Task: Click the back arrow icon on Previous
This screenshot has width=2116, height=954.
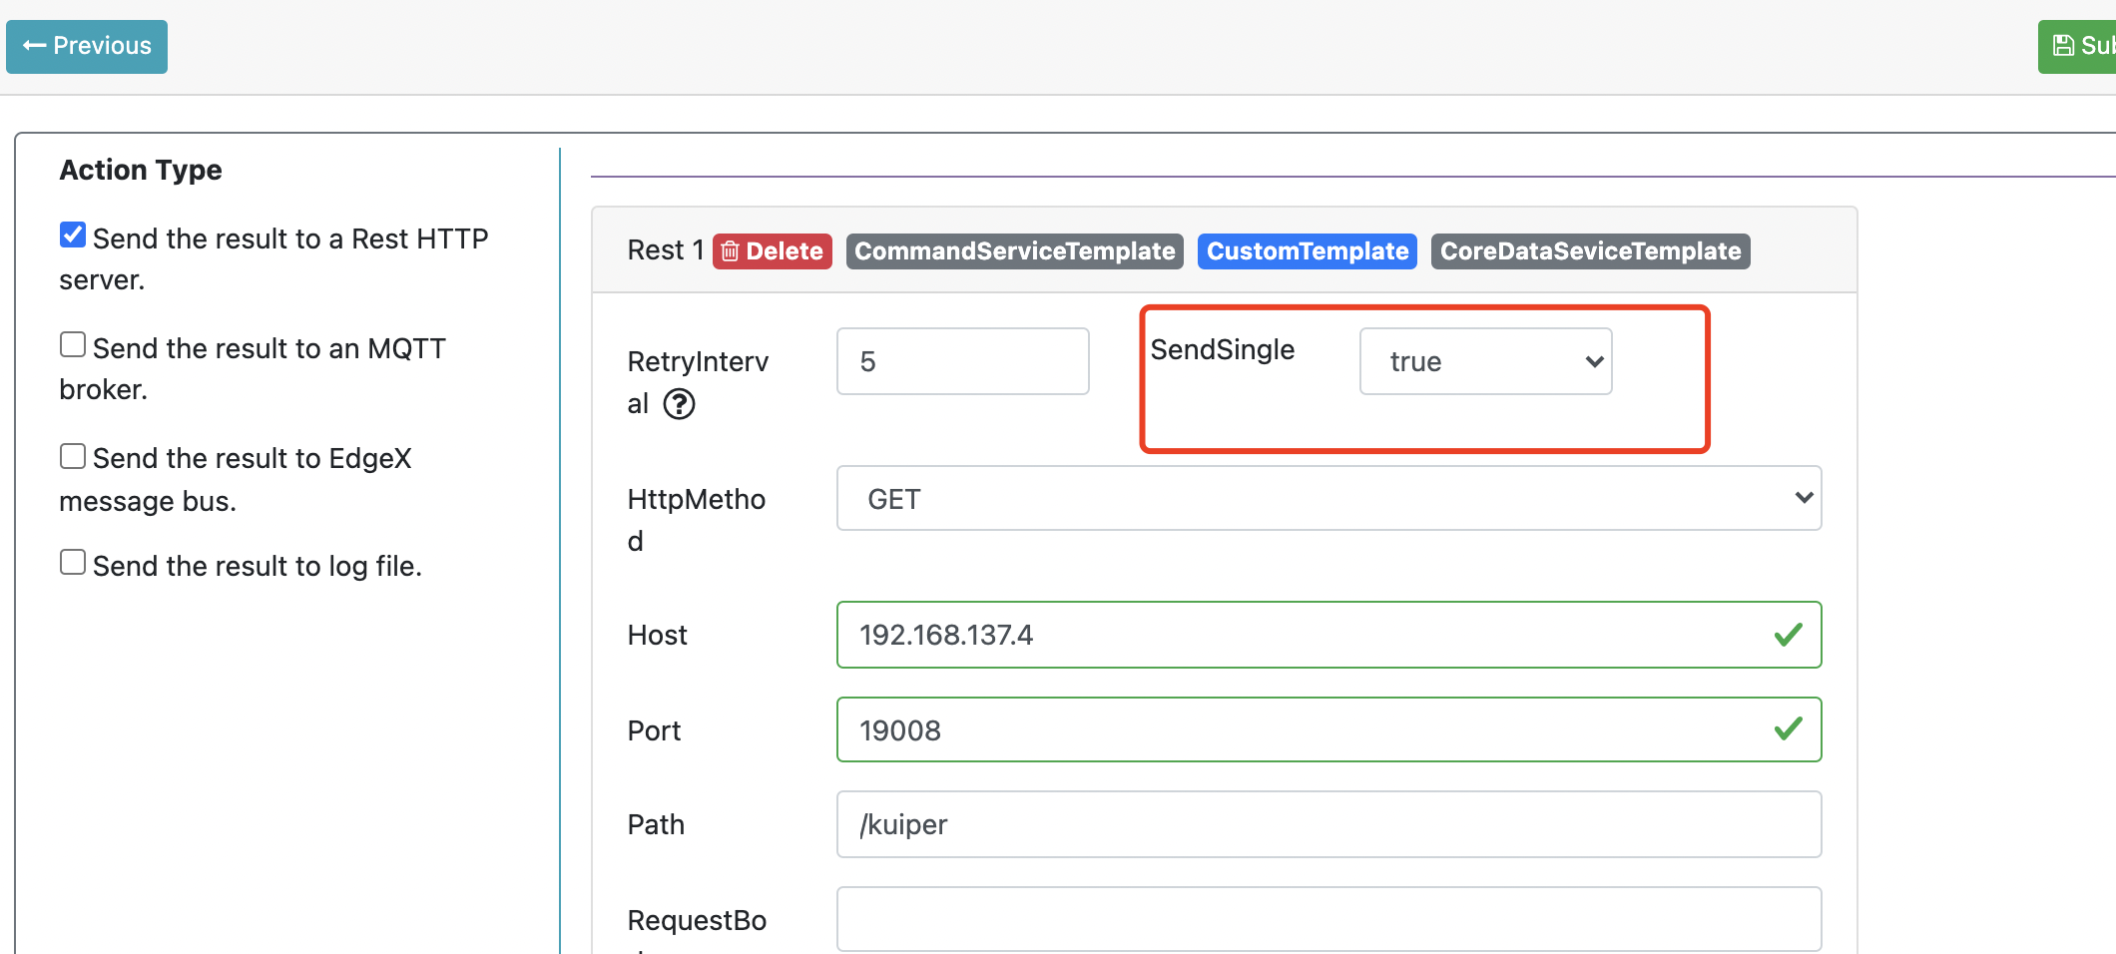Action: tap(33, 45)
